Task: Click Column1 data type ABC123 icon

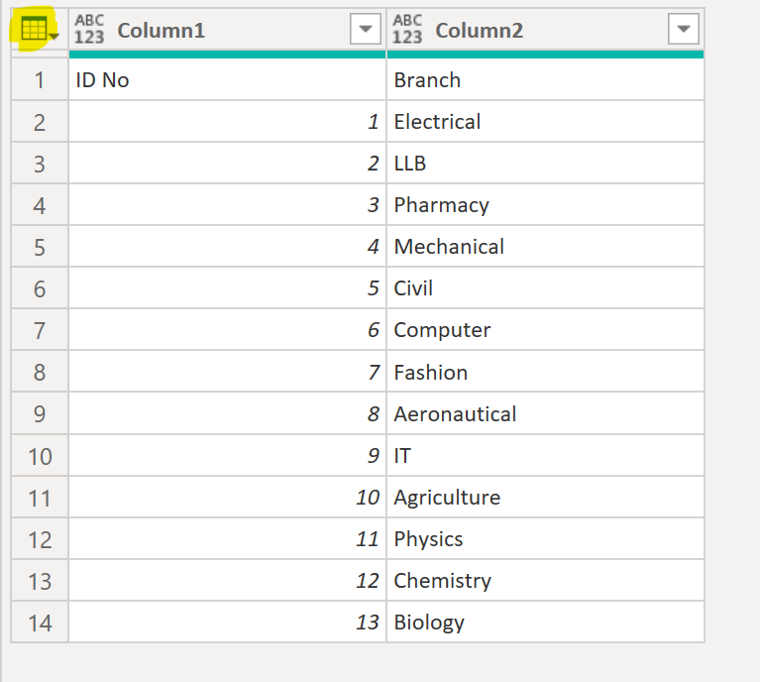Action: pyautogui.click(x=89, y=30)
